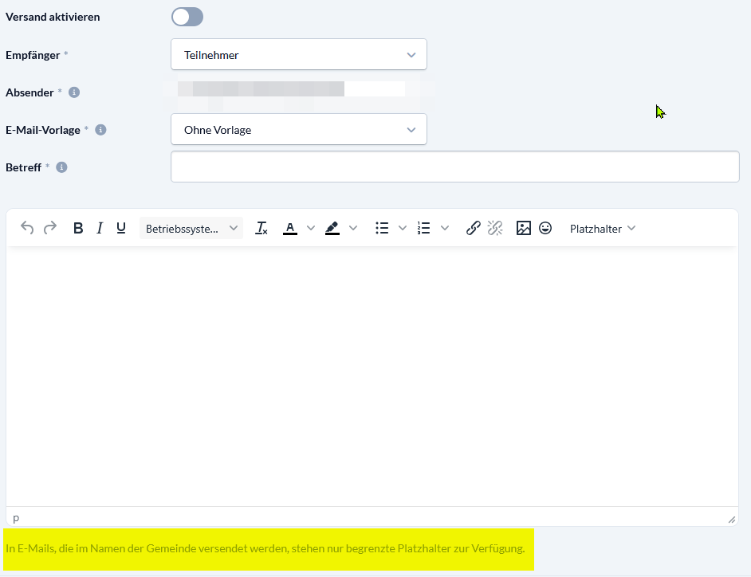
Task: Click the undo arrow in editor toolbar
Action: [27, 228]
